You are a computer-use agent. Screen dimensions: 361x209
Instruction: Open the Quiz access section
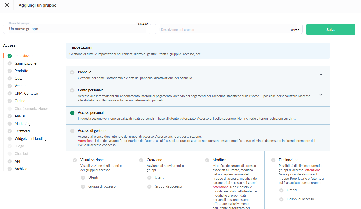[x=18, y=78]
